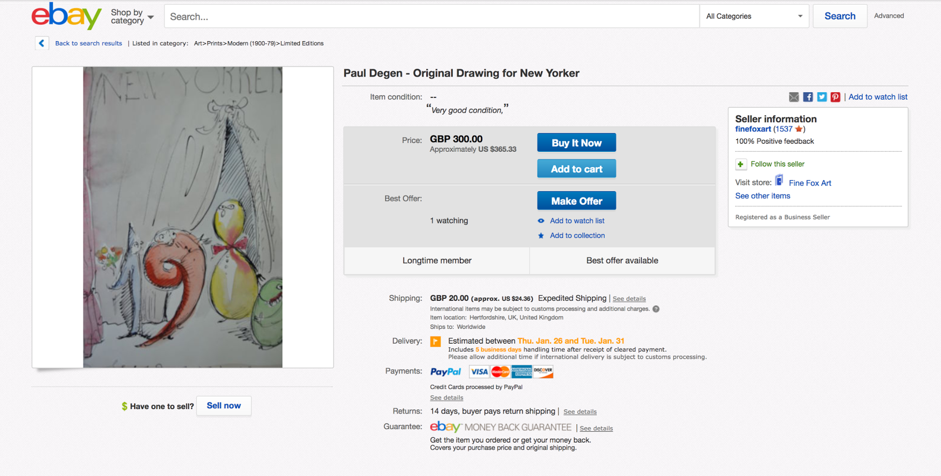
Task: Pin this item on Pinterest
Action: click(x=835, y=97)
